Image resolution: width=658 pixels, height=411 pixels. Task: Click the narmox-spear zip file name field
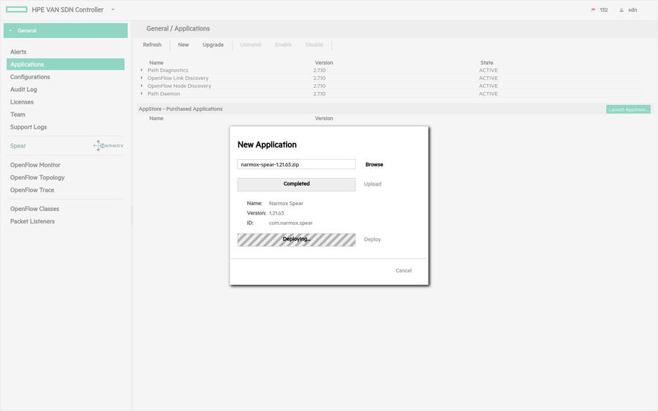coord(296,165)
